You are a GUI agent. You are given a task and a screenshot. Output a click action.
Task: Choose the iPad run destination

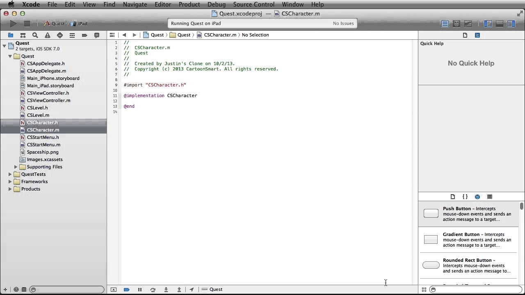click(x=80, y=24)
